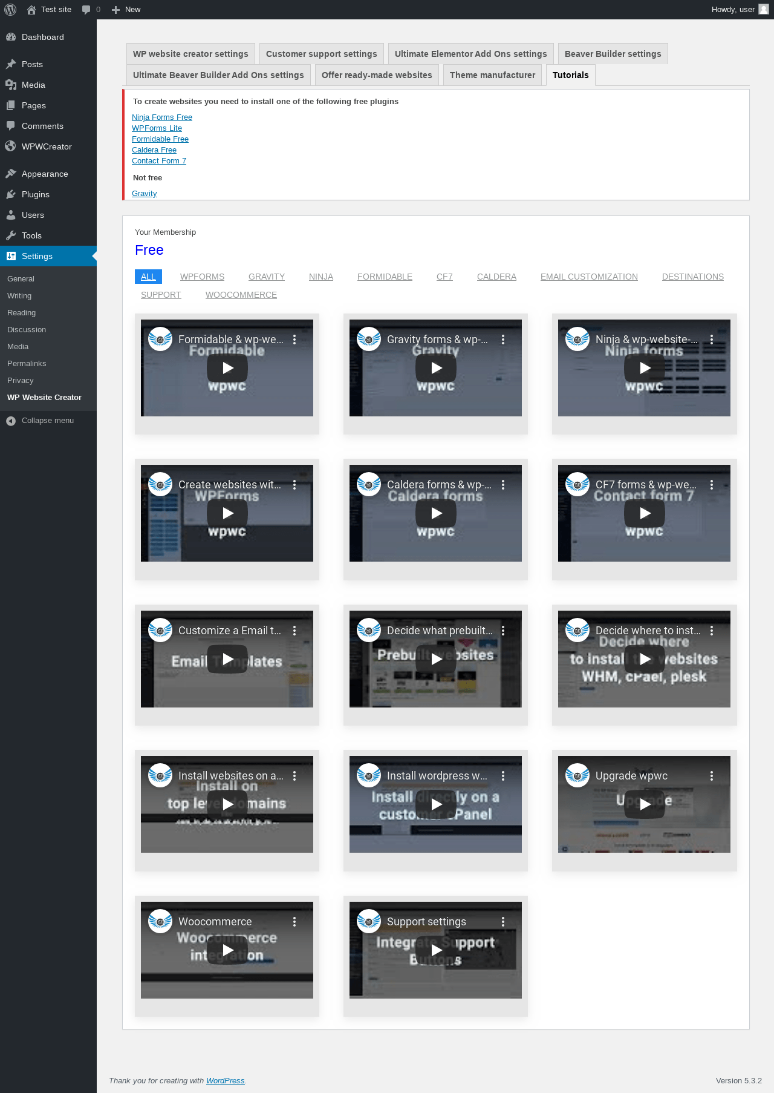The width and height of the screenshot is (774, 1093).
Task: Click the WPWCreator globe icon in sidebar
Action: point(11,146)
